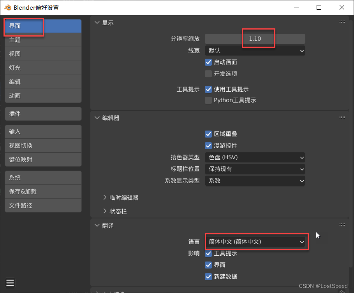
Task: Grab the 显示 panel drag handle dots
Action: 342,22
